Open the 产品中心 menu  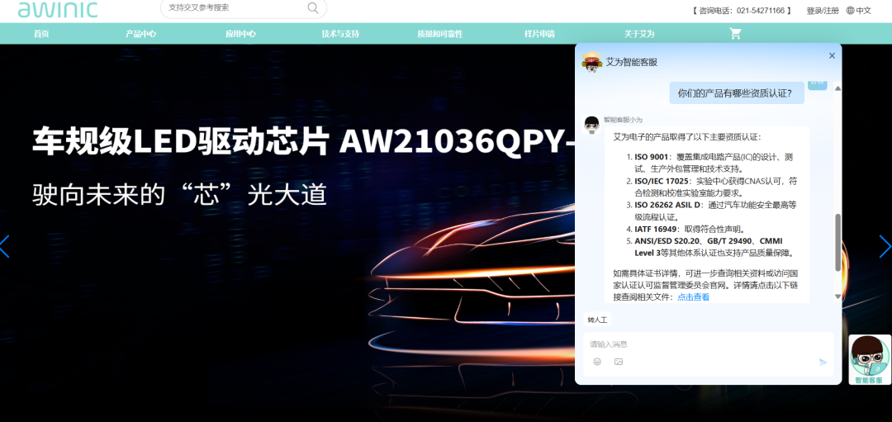click(x=141, y=34)
